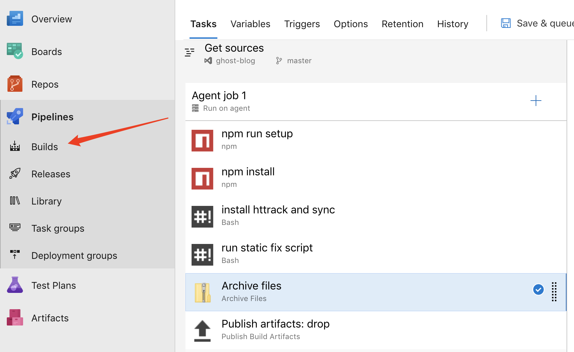Go to Test Plans
This screenshot has height=352, width=574.
coord(54,285)
